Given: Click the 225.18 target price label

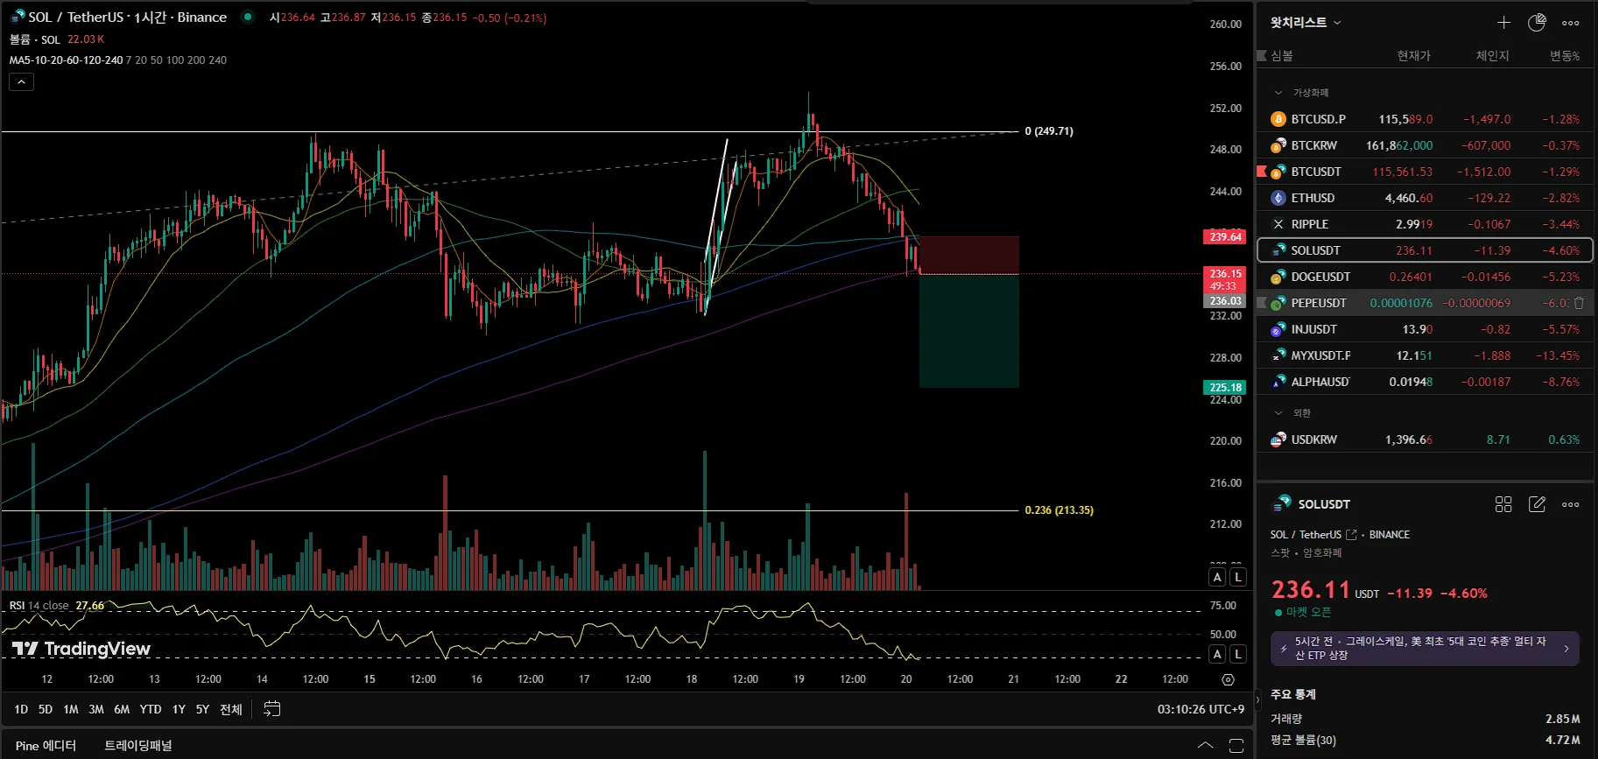Looking at the screenshot, I should [1225, 387].
